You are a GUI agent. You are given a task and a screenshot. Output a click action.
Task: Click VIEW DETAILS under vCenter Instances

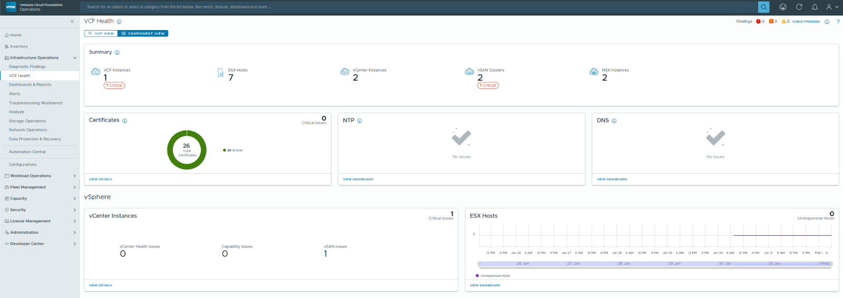coord(101,285)
